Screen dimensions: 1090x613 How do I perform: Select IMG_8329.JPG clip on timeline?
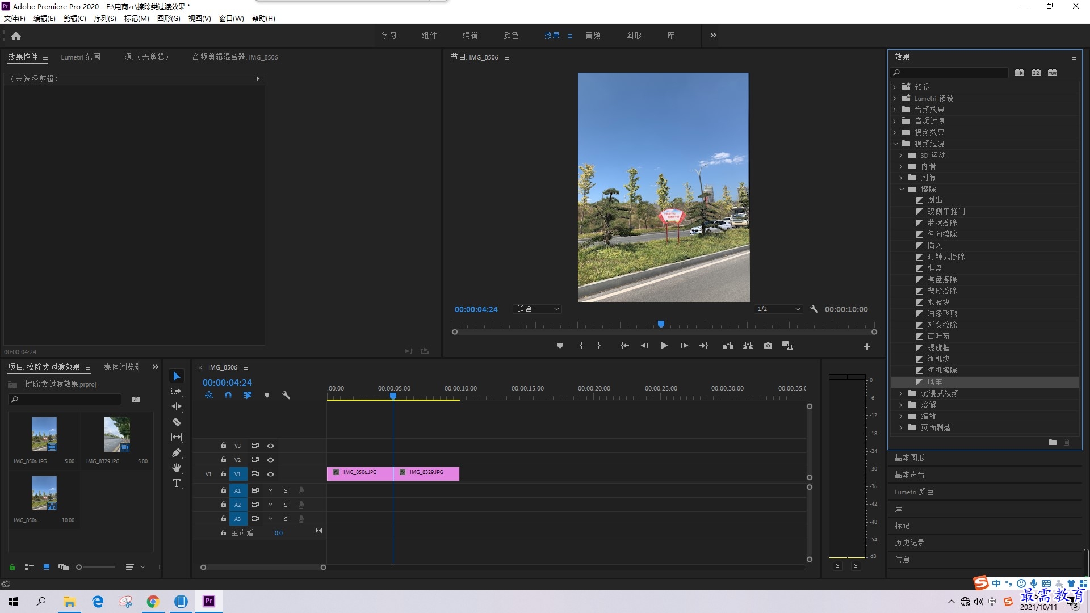tap(426, 474)
